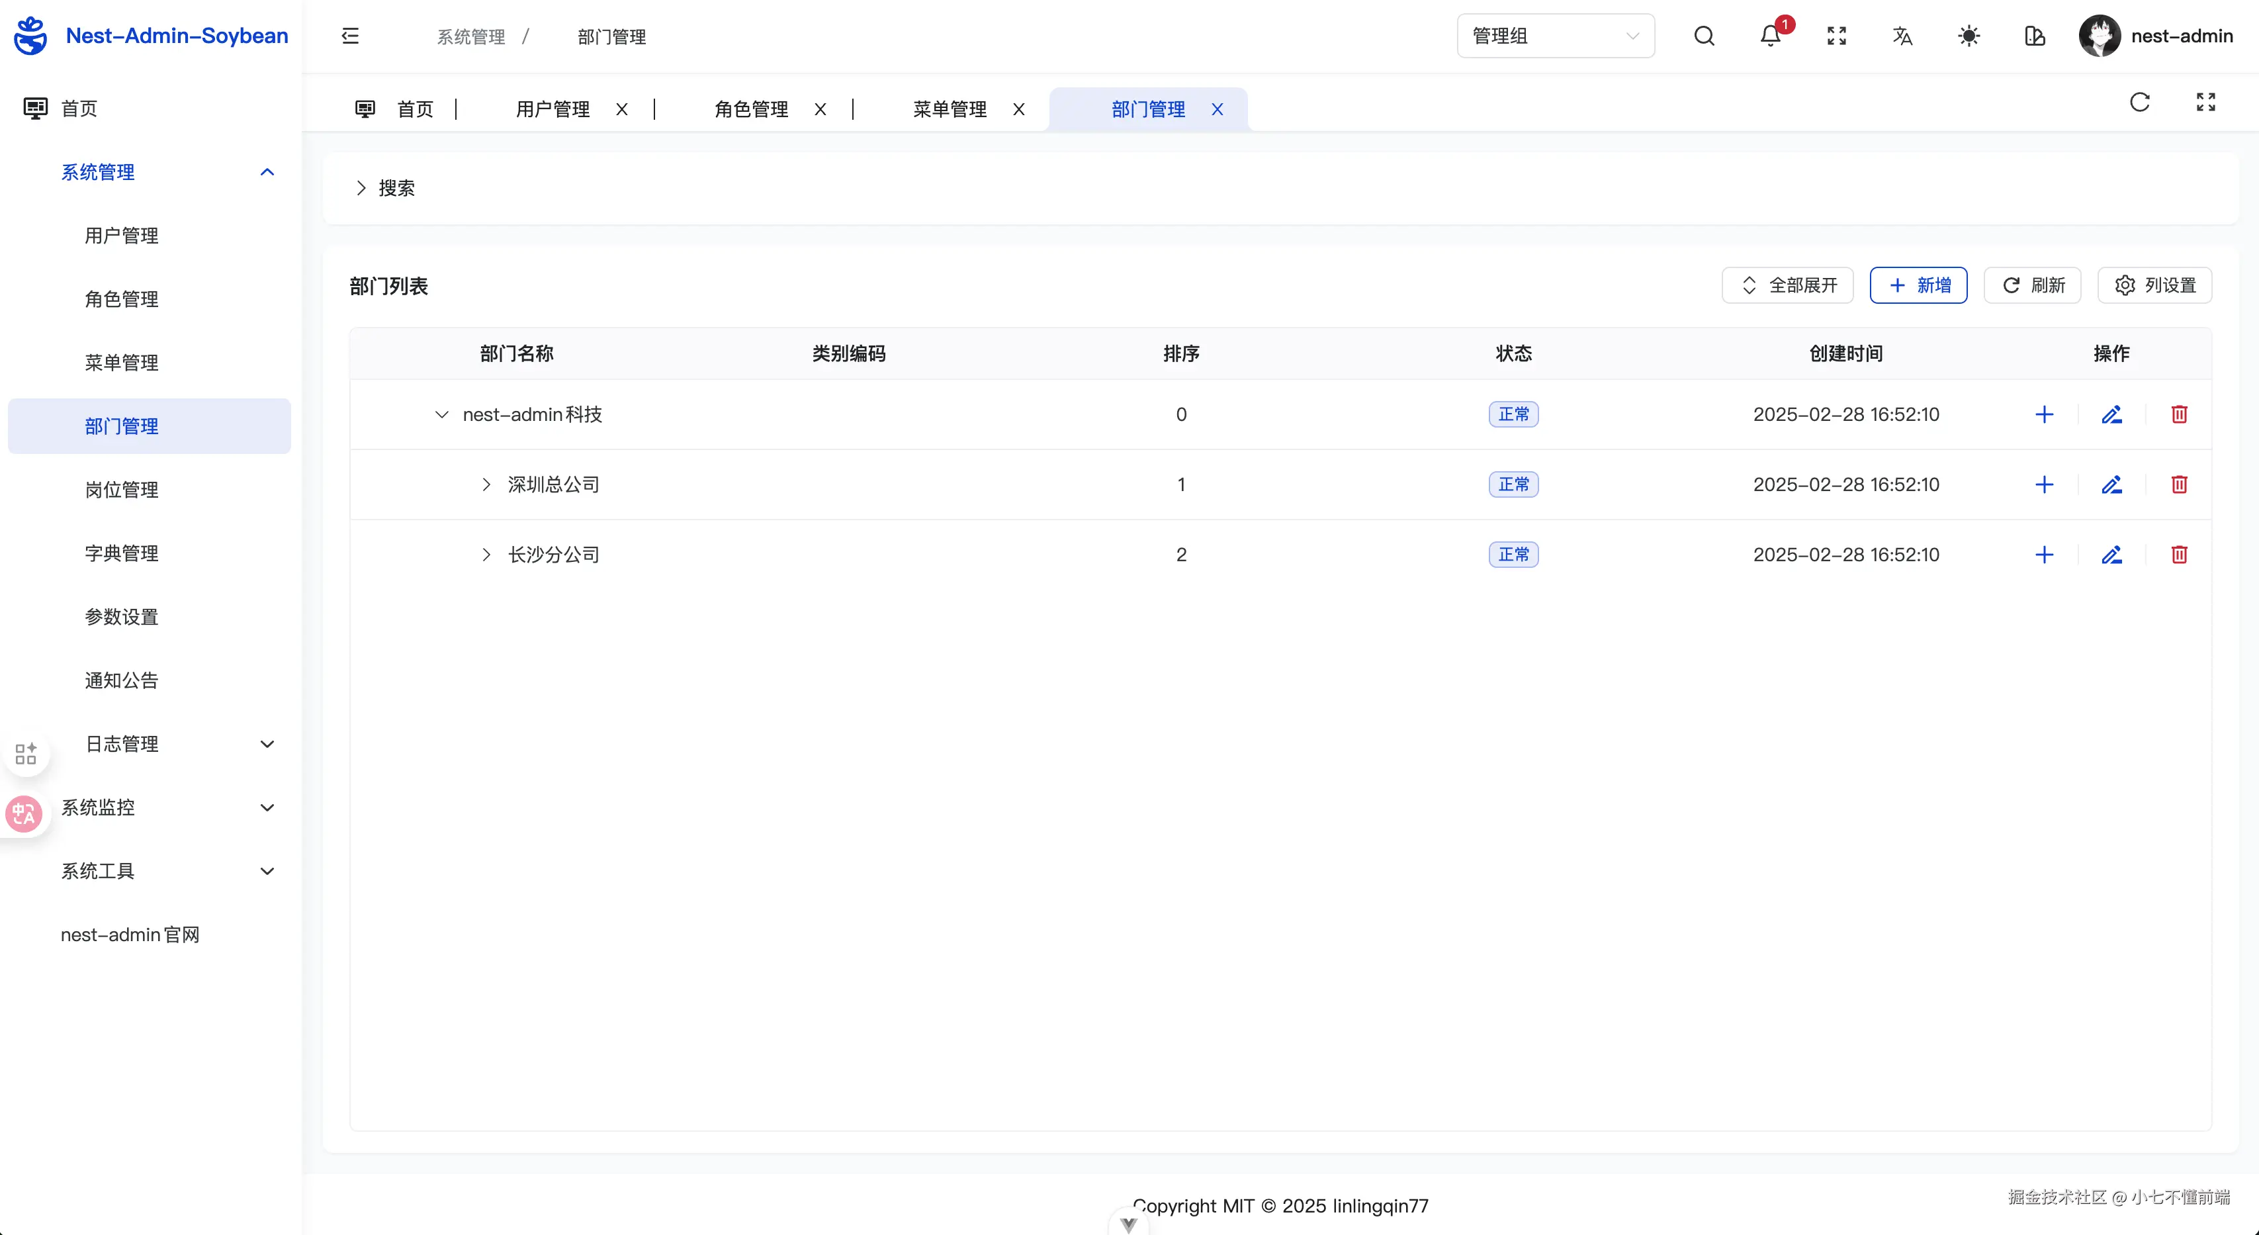Collapse the sidebar menu toggle

[x=350, y=36]
